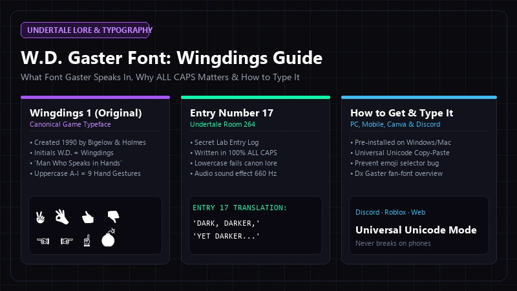Click the 'How to Get & Type It' title
The image size is (517, 291).
tap(401, 113)
